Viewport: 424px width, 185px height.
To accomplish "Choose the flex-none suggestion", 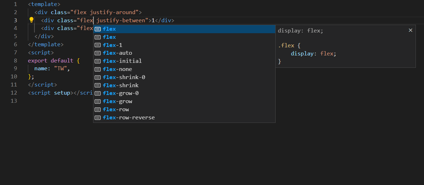I will tap(184, 69).
